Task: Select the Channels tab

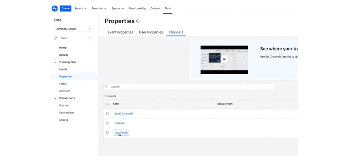Action: (176, 32)
